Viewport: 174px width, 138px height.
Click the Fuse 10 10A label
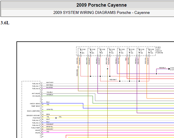pyautogui.click(x=113, y=51)
